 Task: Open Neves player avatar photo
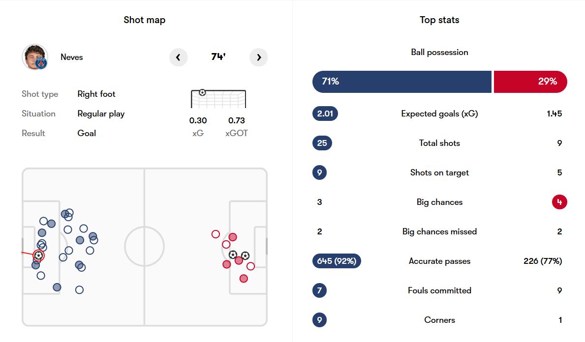(35, 57)
